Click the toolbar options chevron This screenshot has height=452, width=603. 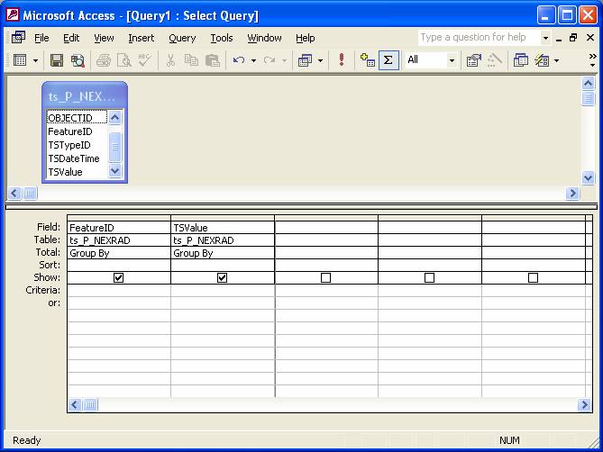point(592,60)
